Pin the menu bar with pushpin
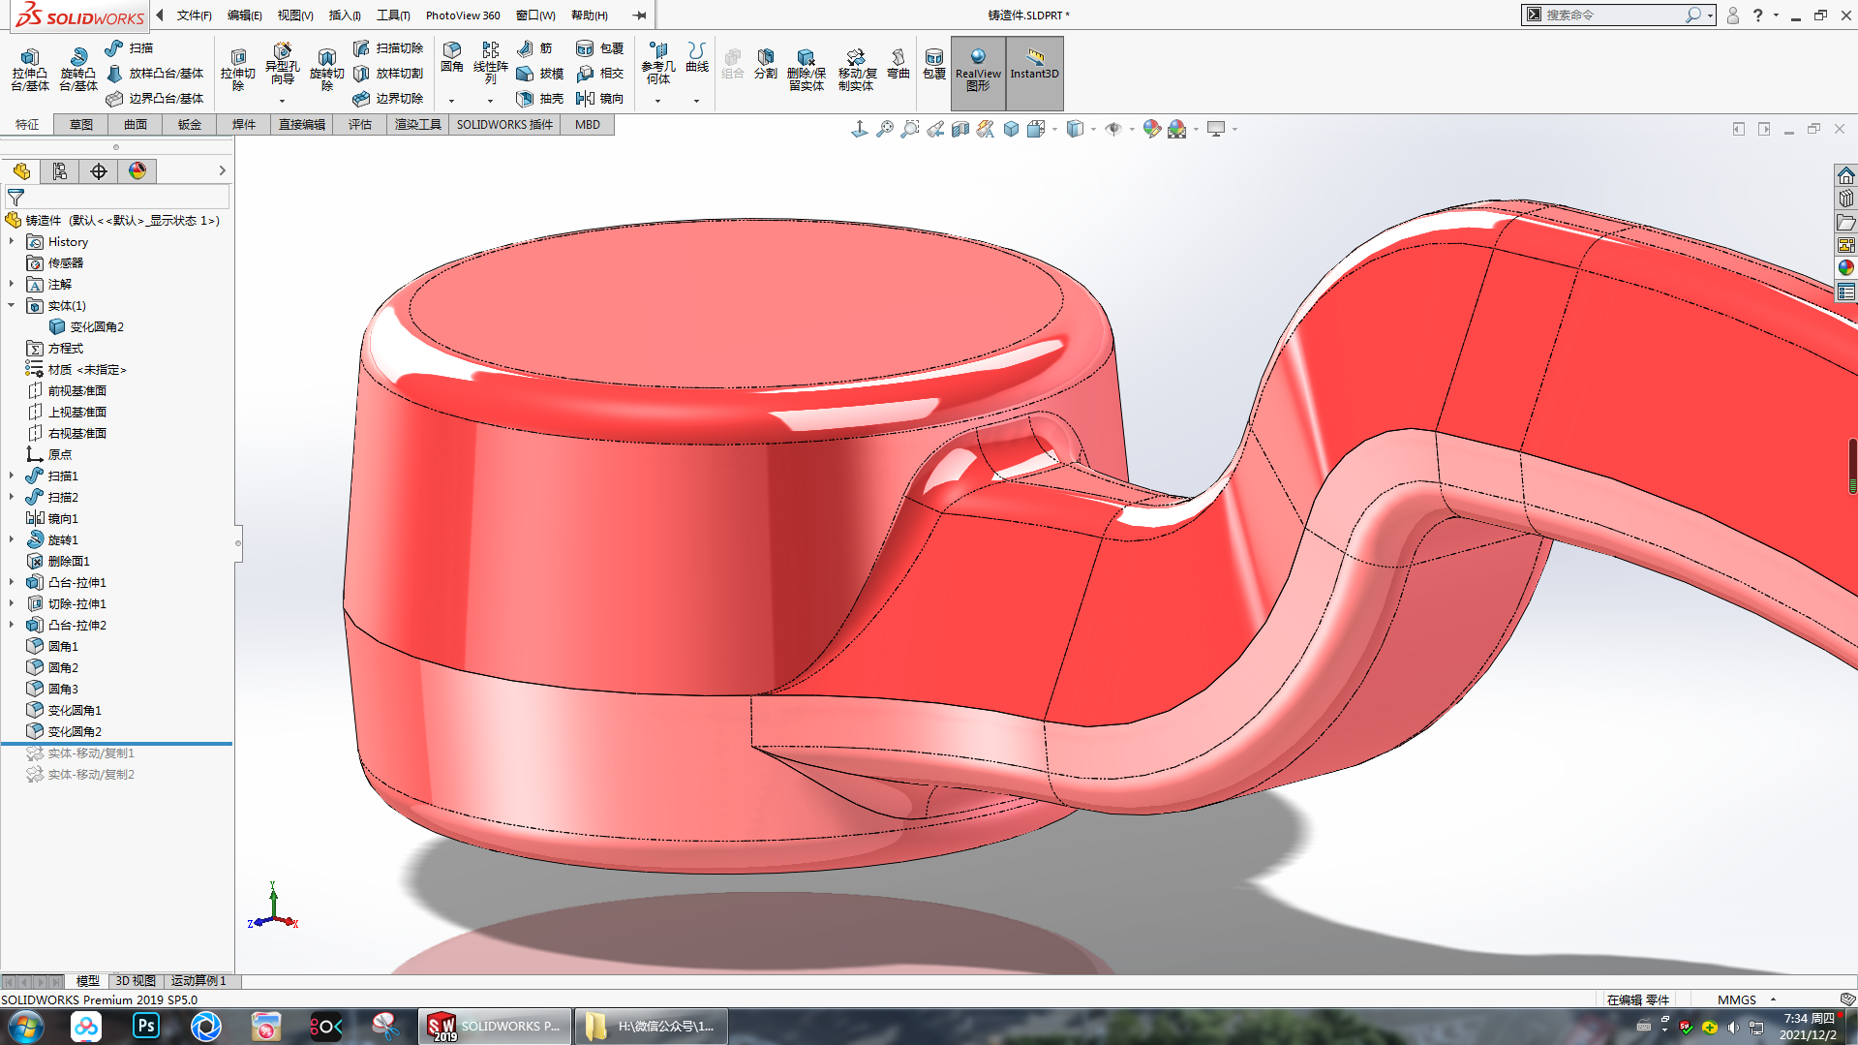The height and width of the screenshot is (1045, 1858). click(639, 15)
